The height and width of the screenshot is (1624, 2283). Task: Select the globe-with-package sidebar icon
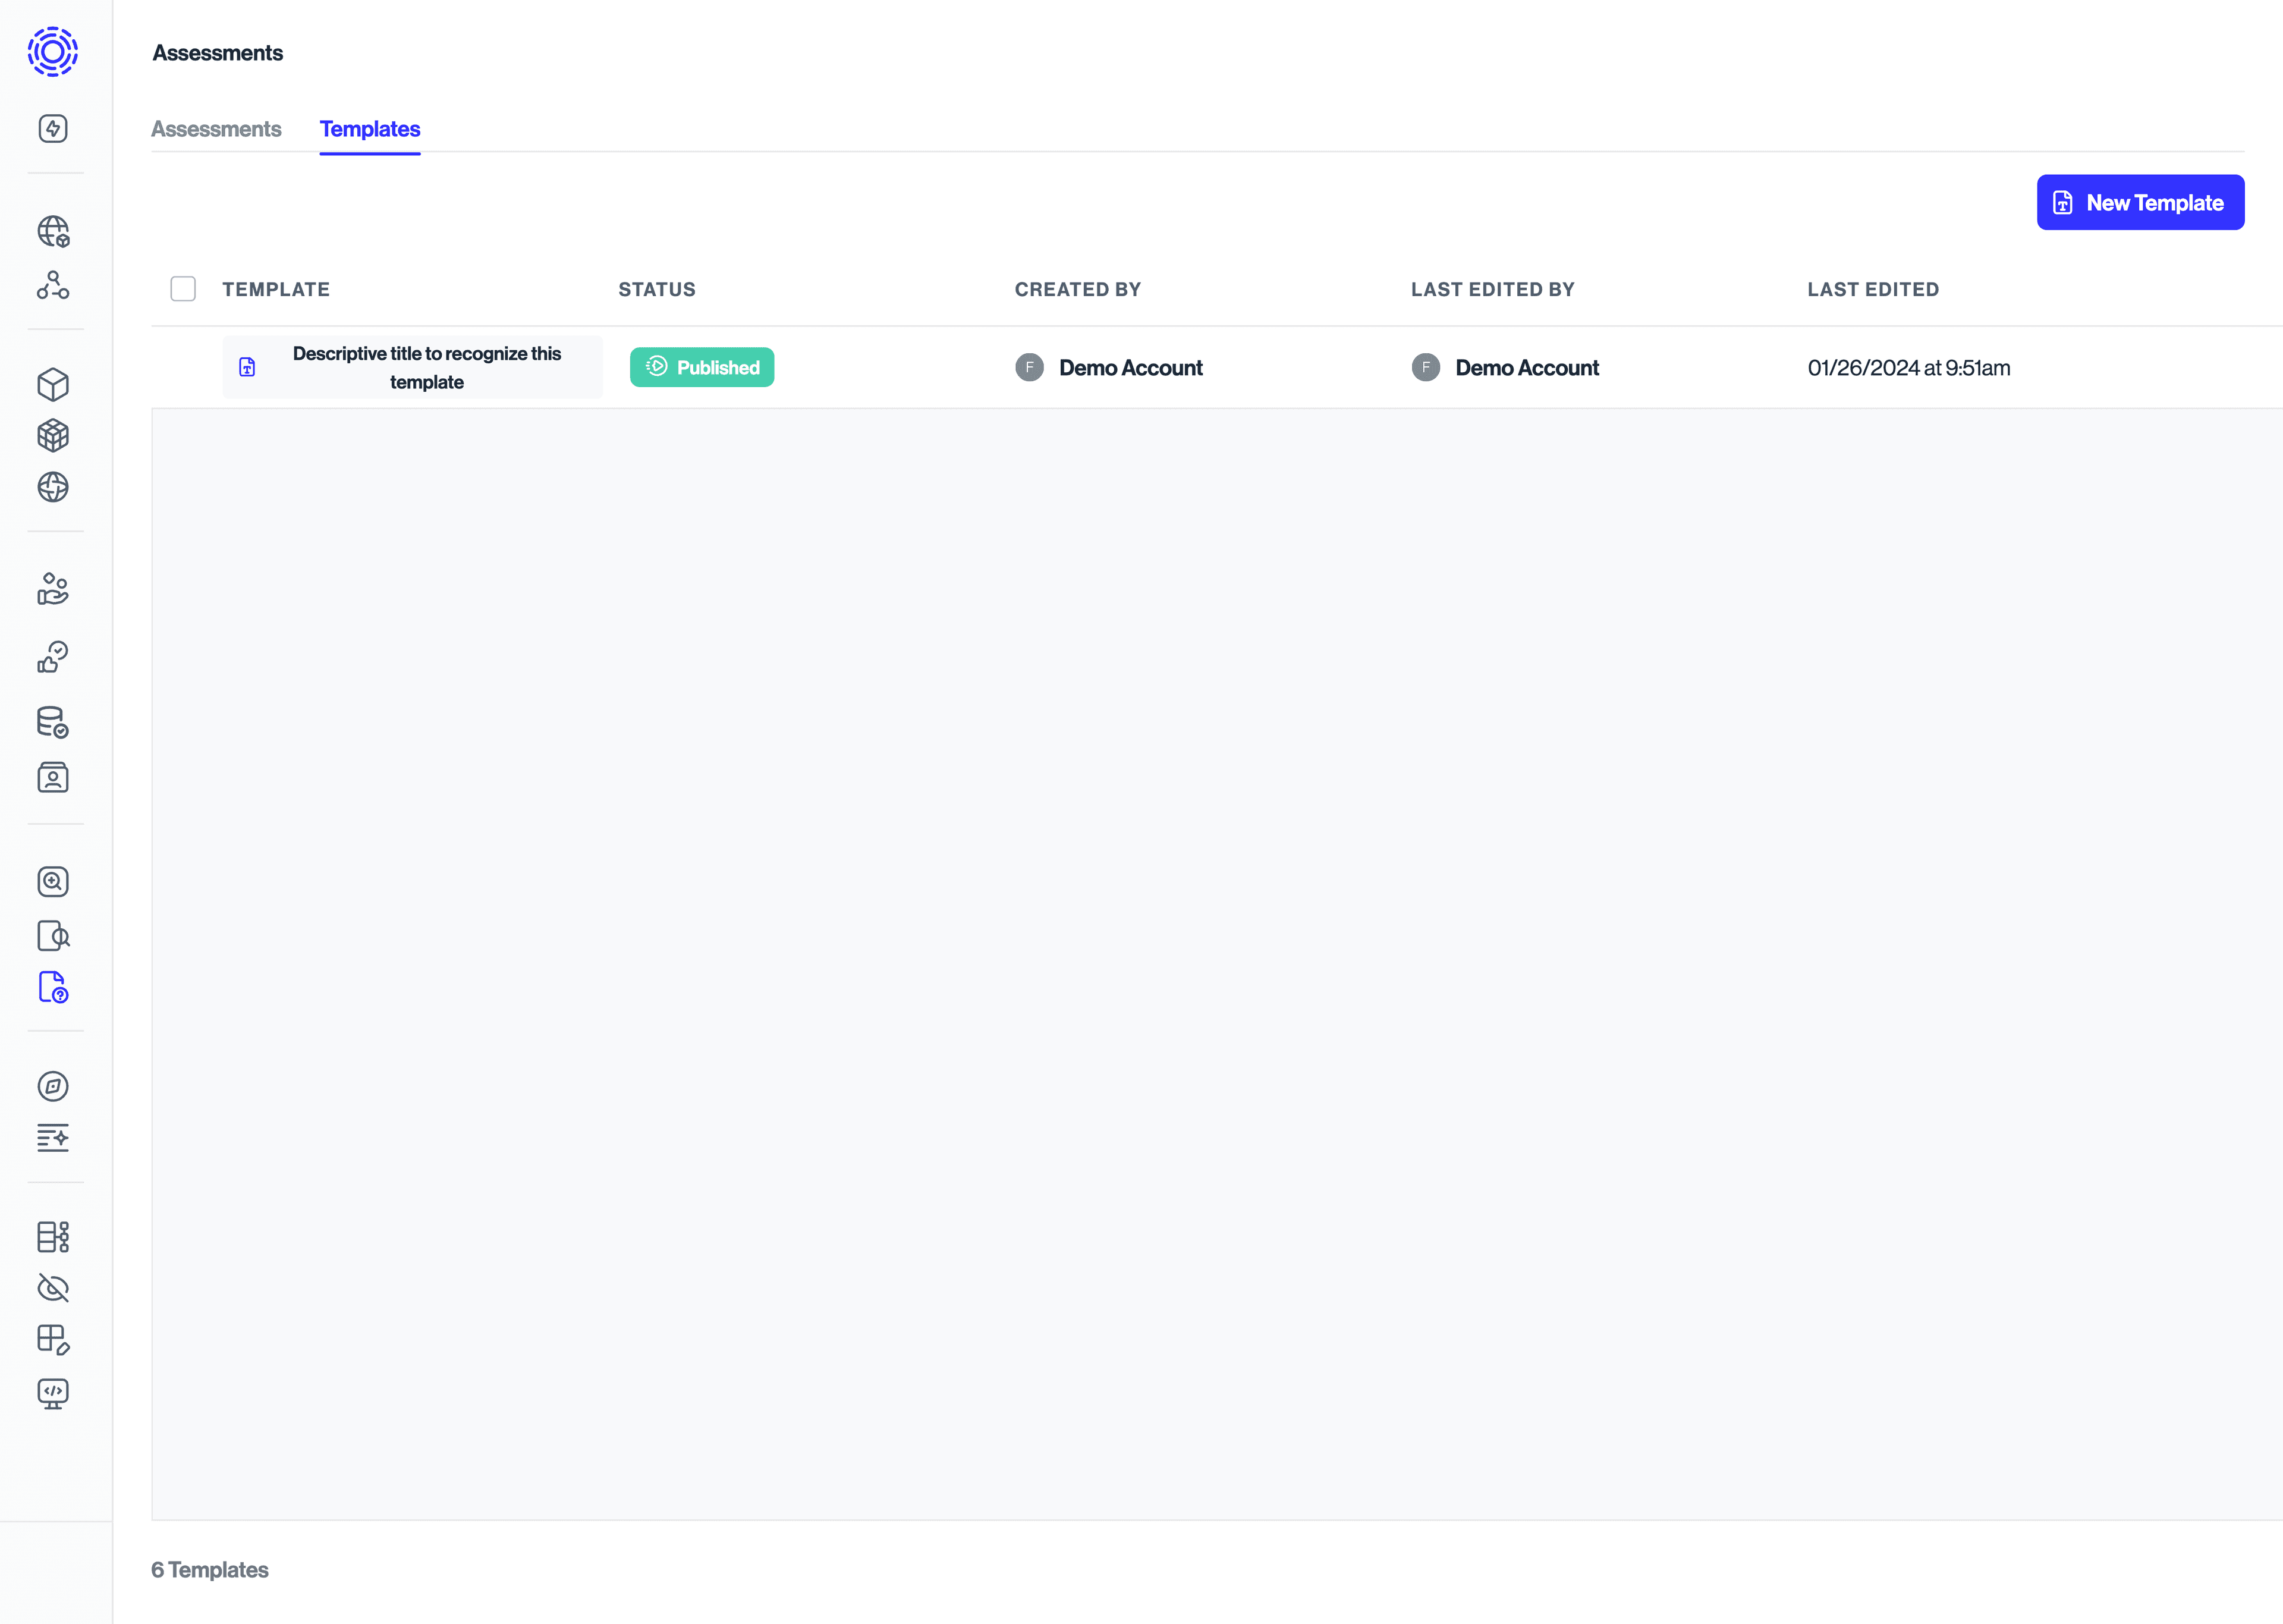tap(52, 232)
